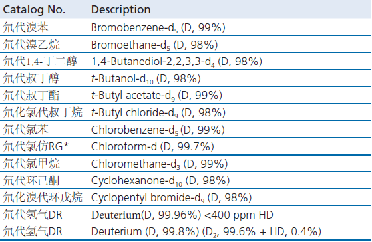Click Chloroform-d (D, 99.7%) description

(x=152, y=147)
